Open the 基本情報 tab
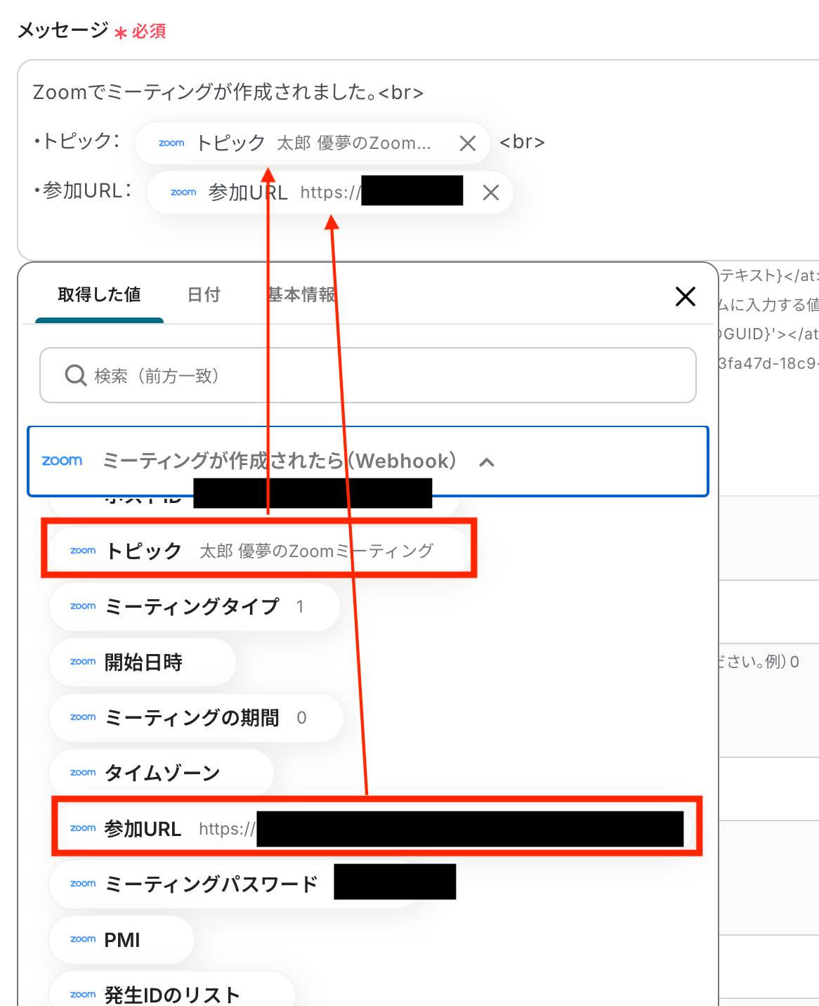The image size is (819, 1006). [x=301, y=295]
